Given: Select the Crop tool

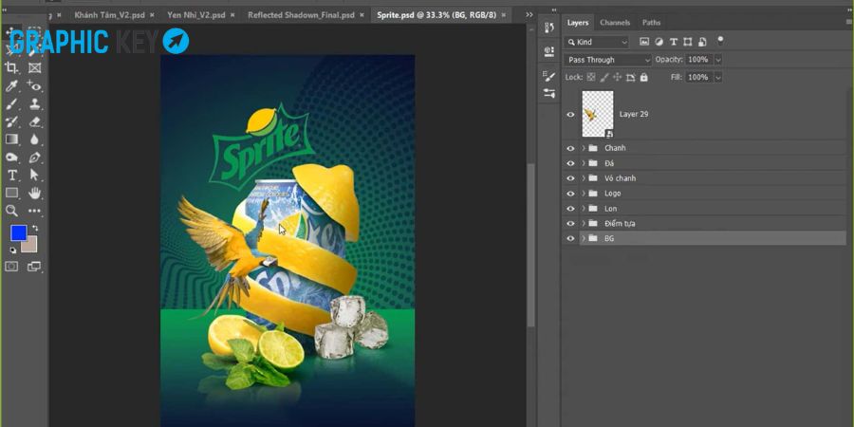Looking at the screenshot, I should point(11,67).
